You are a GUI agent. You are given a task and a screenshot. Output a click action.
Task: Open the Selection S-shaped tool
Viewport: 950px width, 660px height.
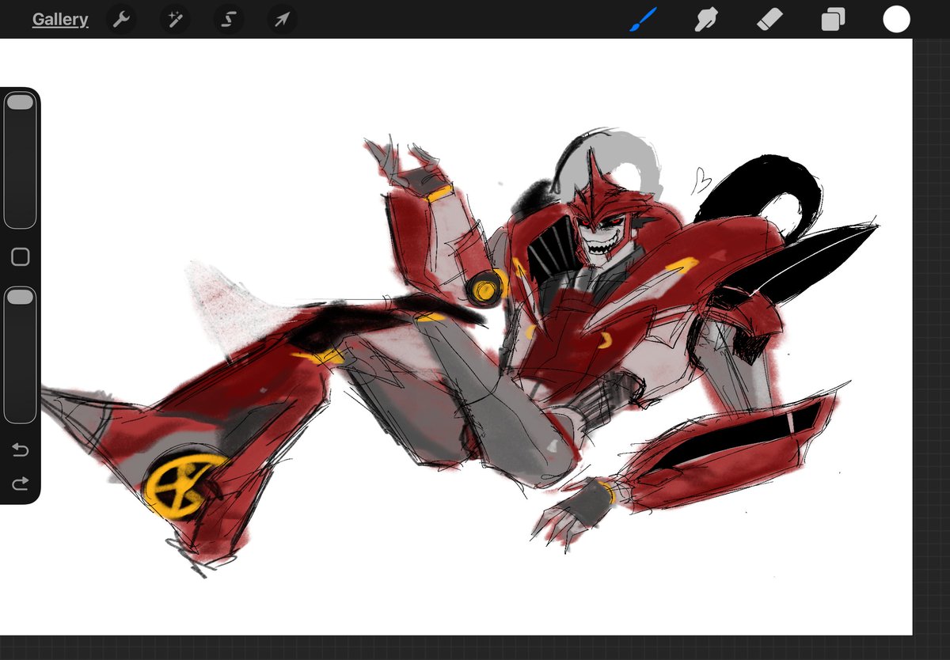[228, 20]
